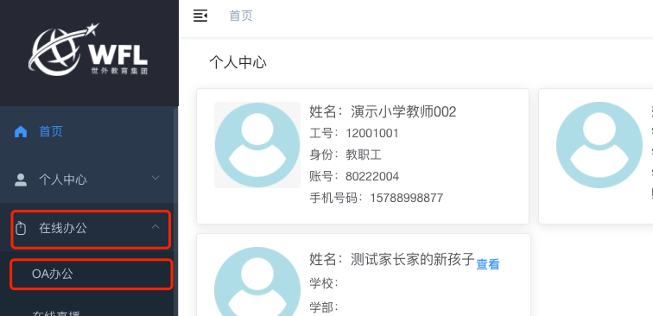Click the 工号 value 12001001
Viewport: 653px width, 316px height.
[x=372, y=133]
